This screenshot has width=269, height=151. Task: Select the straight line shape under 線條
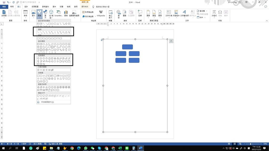pyautogui.click(x=38, y=32)
